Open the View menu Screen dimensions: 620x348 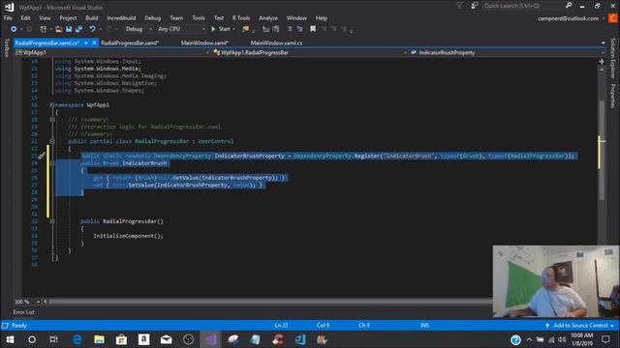[45, 18]
